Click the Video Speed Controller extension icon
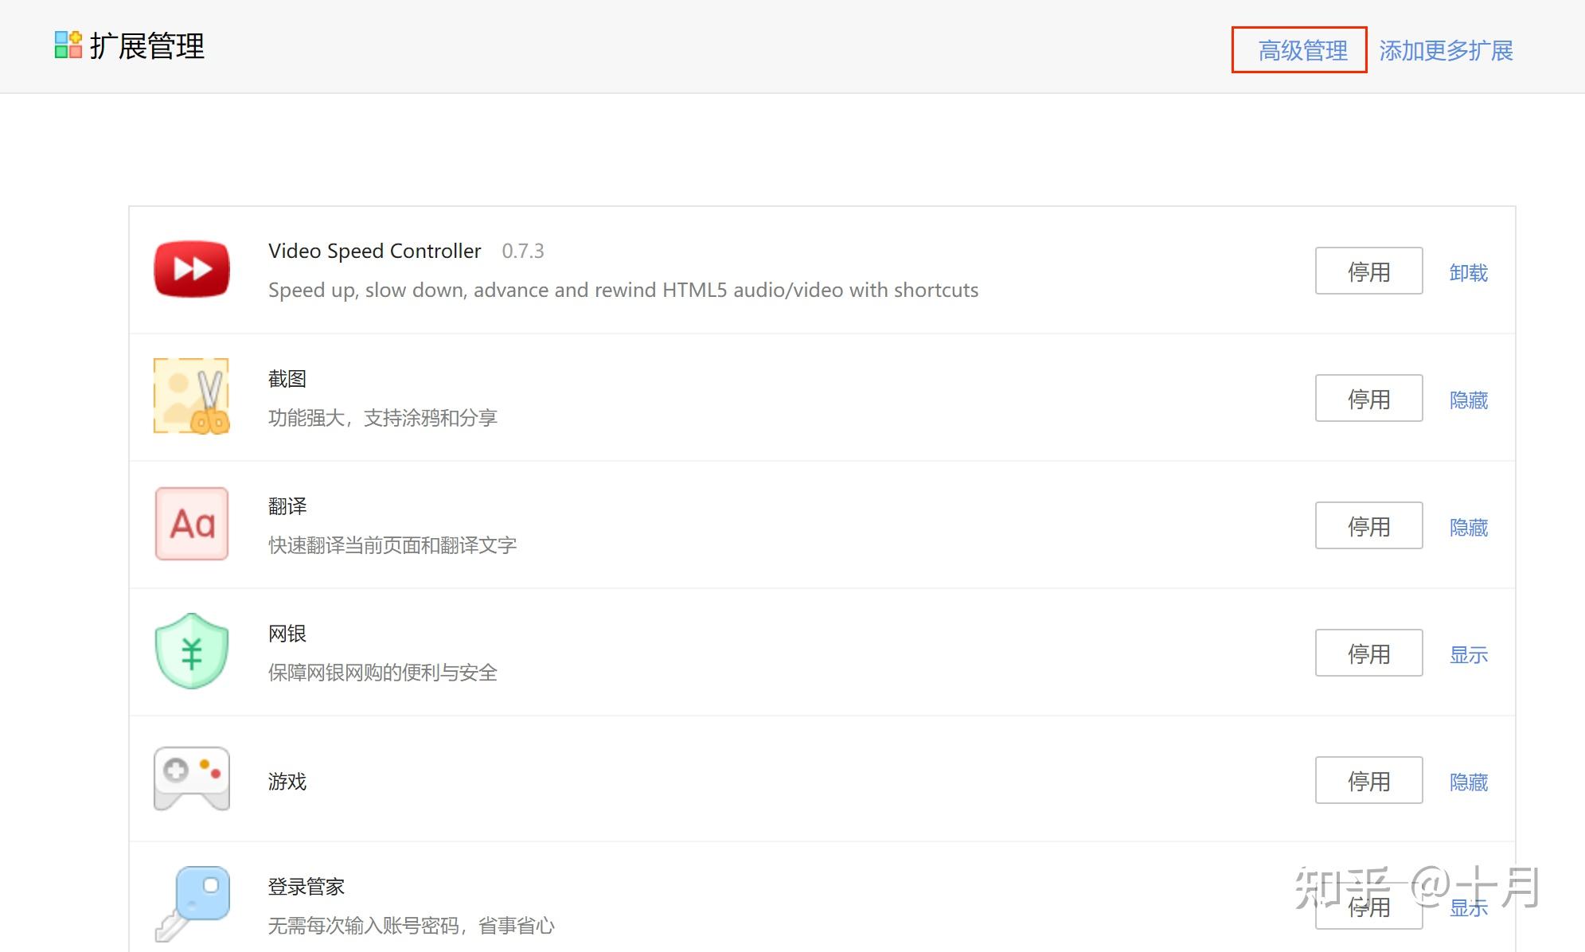Screen dimensions: 1585x952 (191, 269)
